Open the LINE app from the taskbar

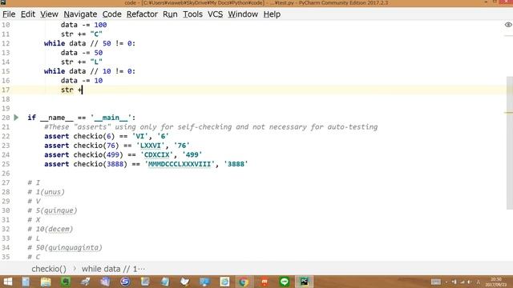click(285, 282)
